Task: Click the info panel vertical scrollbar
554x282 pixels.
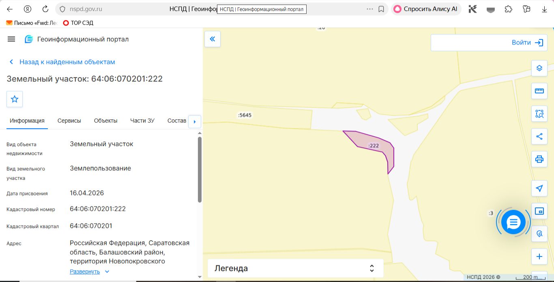Action: [200, 170]
